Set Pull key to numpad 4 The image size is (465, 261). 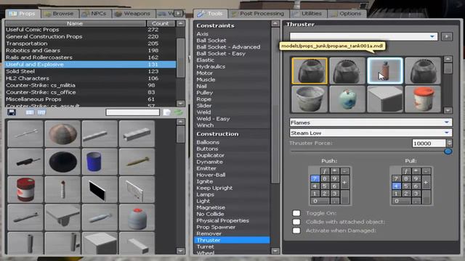pyautogui.click(x=396, y=186)
